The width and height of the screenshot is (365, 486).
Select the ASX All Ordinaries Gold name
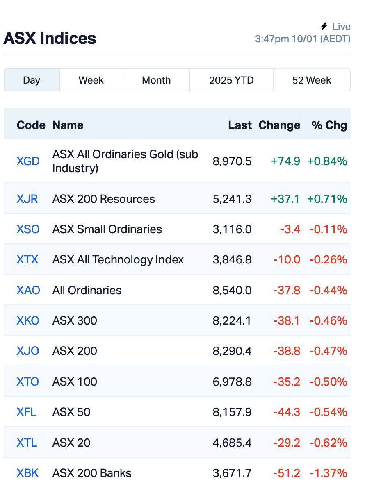pyautogui.click(x=125, y=161)
